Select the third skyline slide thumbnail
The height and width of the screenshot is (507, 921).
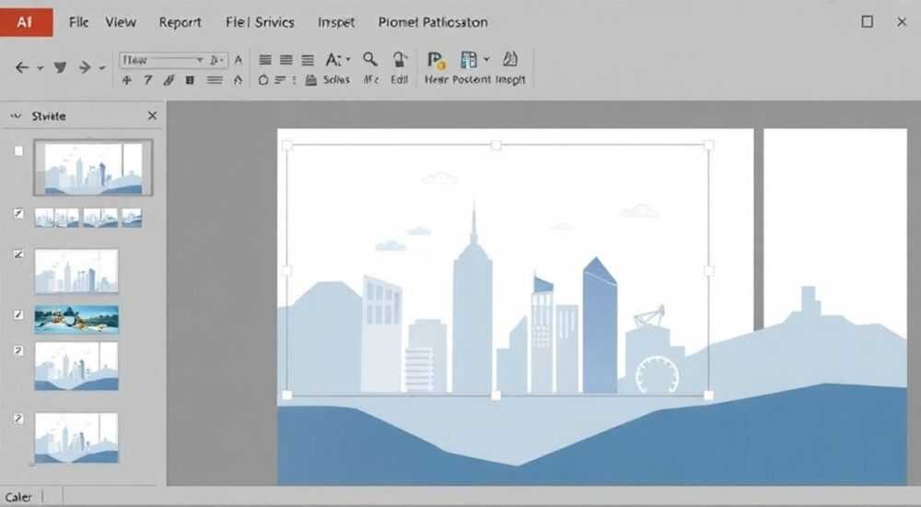coord(76,271)
